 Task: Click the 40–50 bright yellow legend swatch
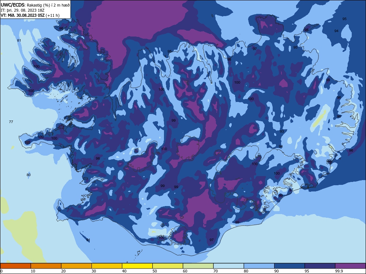coord(137,266)
